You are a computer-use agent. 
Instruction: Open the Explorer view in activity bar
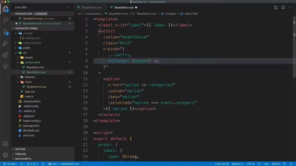5,9
